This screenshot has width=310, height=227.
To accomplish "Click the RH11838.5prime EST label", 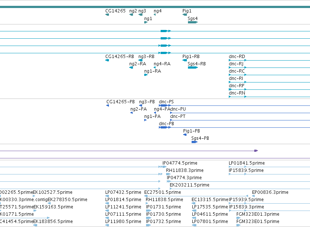I will pos(165,200).
